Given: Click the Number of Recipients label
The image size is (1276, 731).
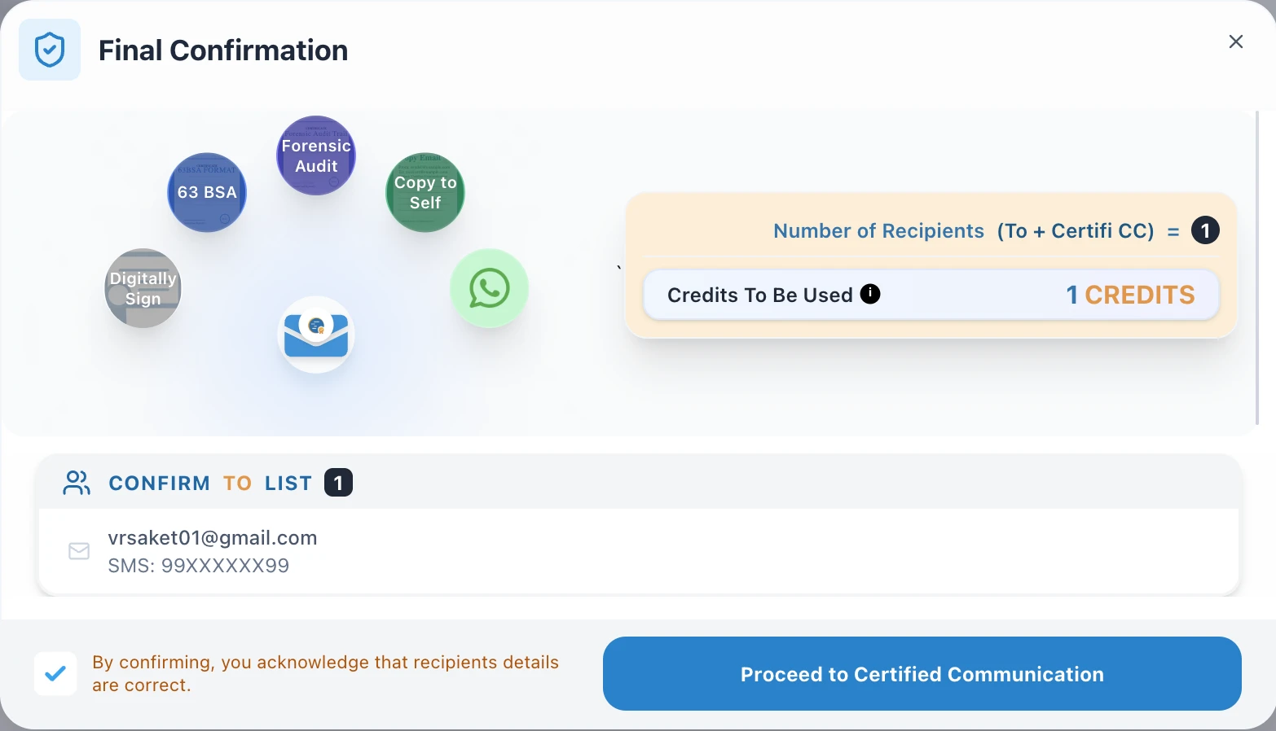Looking at the screenshot, I should coord(878,230).
